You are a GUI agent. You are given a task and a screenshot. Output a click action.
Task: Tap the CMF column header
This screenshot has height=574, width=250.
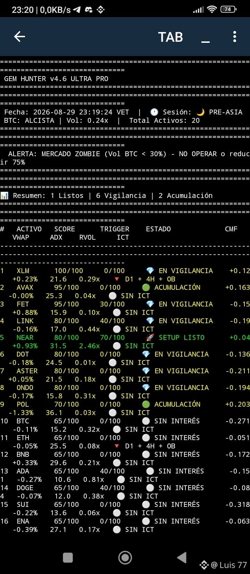231,229
